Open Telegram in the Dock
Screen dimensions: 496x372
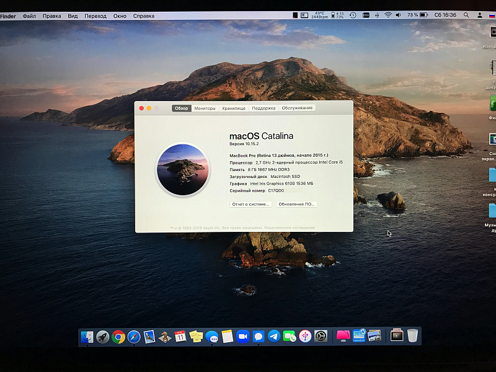(x=273, y=336)
